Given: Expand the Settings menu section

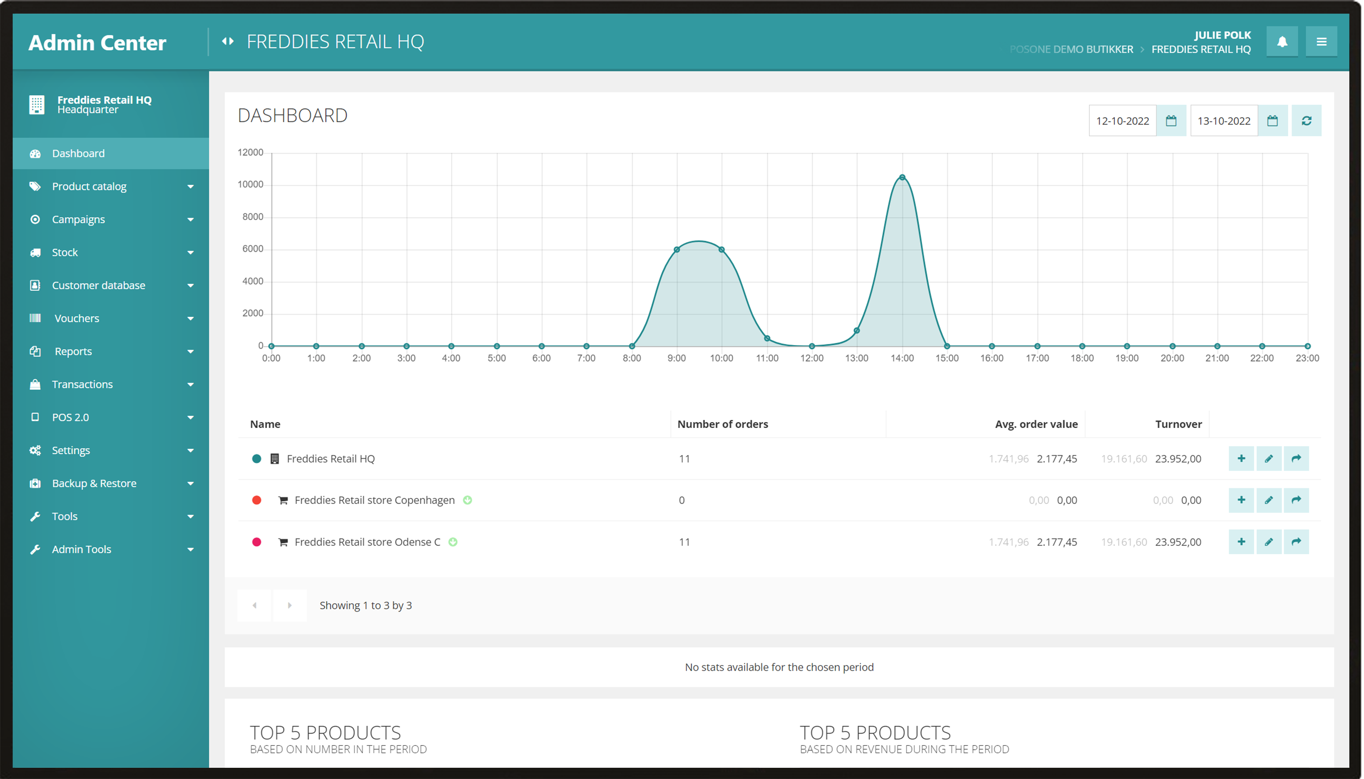Looking at the screenshot, I should point(71,450).
